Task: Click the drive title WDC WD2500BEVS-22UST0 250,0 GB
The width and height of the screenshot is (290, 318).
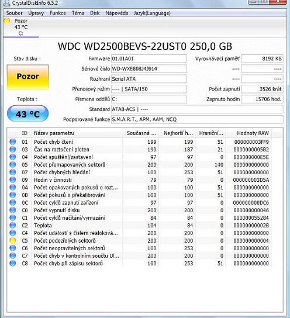Action: (x=145, y=46)
